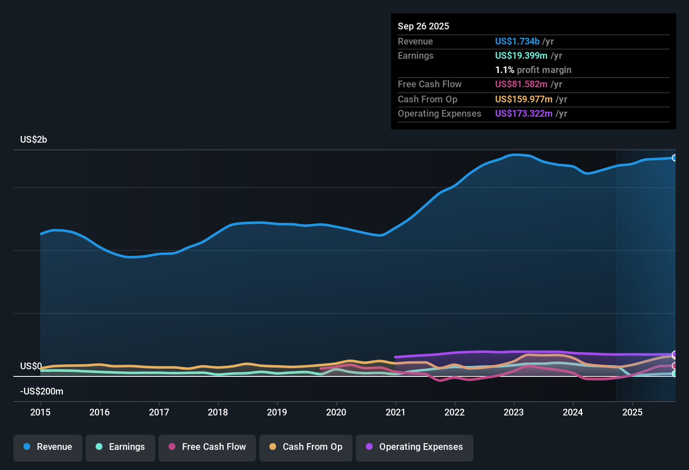Click the 1.1% profit margin text

pyautogui.click(x=533, y=70)
